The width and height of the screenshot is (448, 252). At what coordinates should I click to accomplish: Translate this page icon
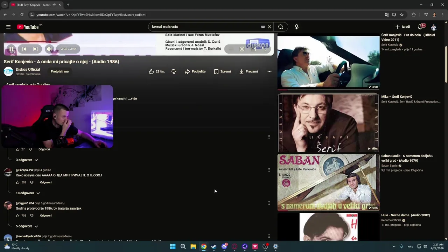pos(386,15)
